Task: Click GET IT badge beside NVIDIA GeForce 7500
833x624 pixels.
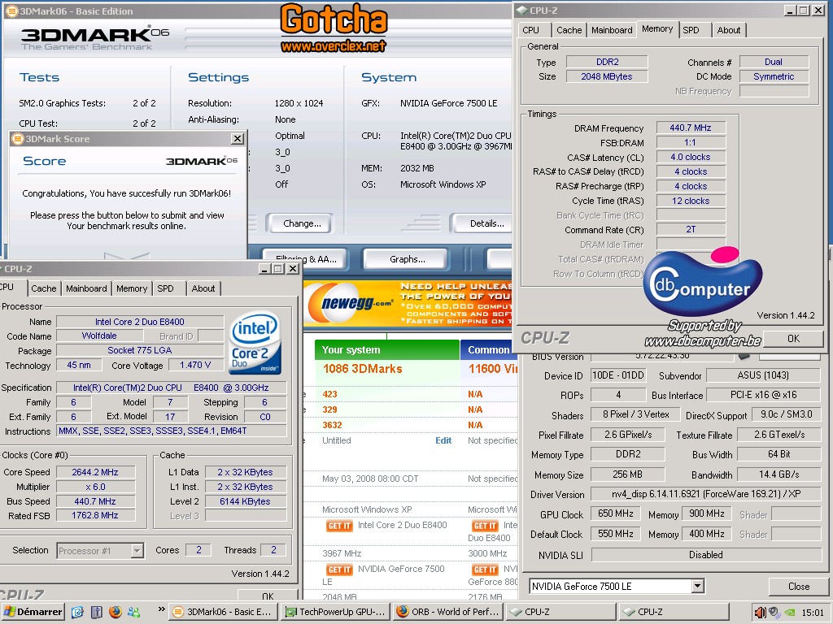Action: 339,570
